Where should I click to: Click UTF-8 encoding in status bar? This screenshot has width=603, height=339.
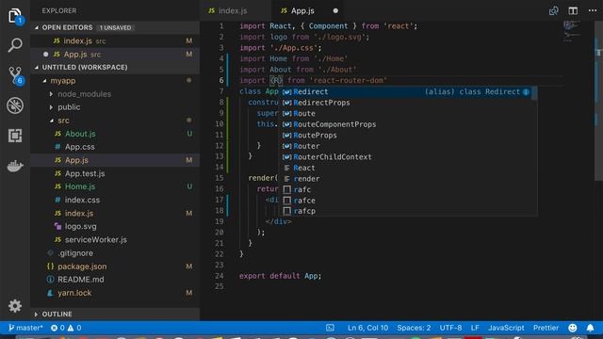coord(450,328)
